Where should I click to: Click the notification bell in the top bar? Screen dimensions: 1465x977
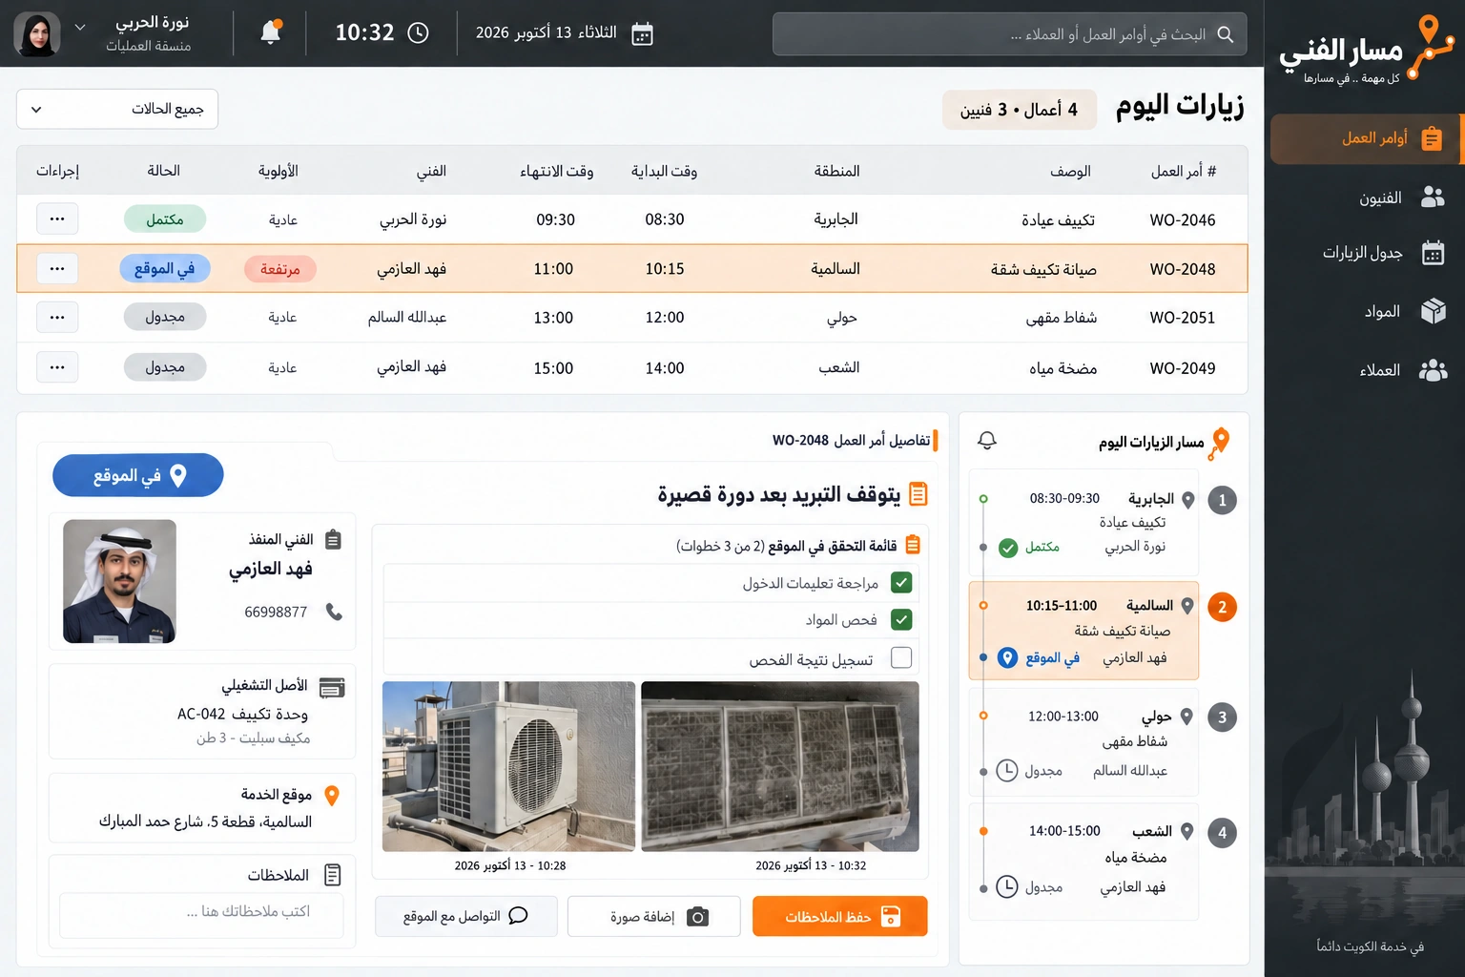271,32
